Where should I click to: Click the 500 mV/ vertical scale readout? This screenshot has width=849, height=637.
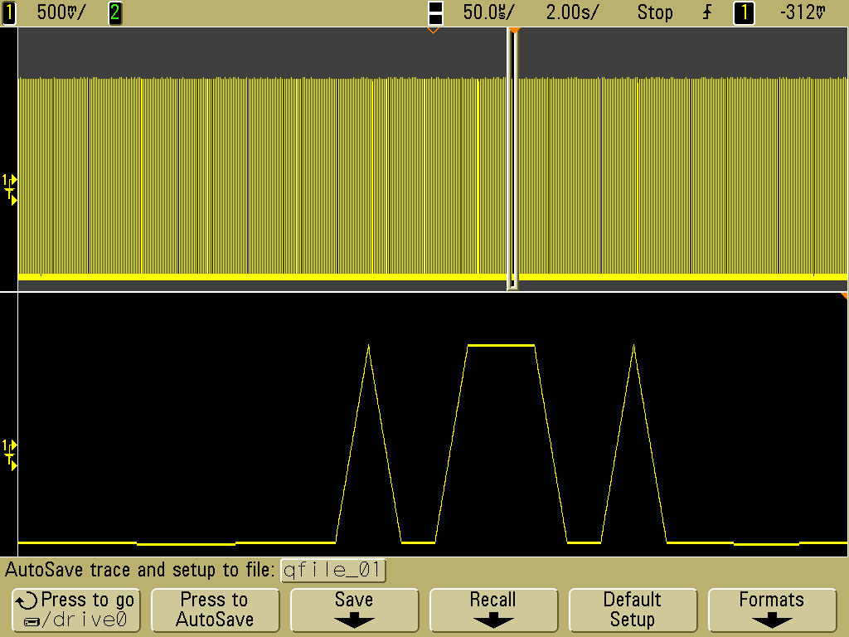pyautogui.click(x=61, y=12)
